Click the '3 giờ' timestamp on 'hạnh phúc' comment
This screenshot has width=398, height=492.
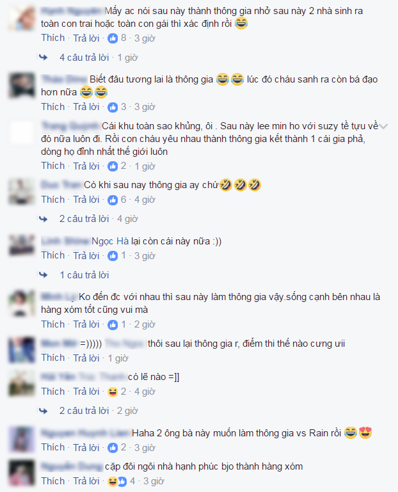pyautogui.click(x=154, y=481)
